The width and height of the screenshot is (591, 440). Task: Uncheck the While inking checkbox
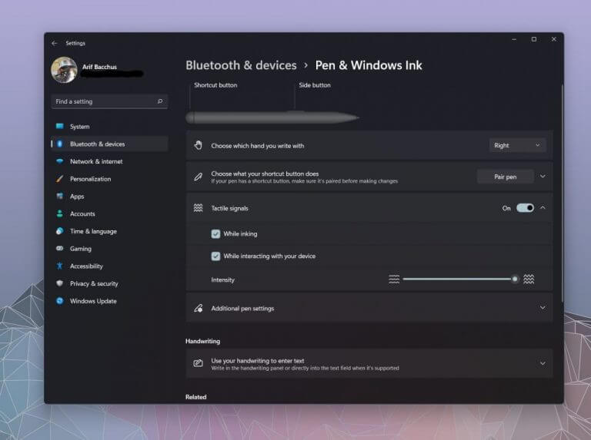pyautogui.click(x=215, y=234)
